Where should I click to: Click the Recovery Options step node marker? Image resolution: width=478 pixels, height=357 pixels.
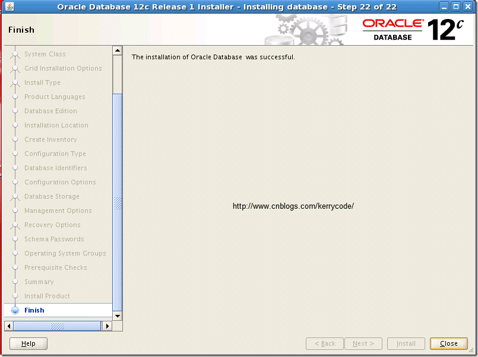(15, 225)
